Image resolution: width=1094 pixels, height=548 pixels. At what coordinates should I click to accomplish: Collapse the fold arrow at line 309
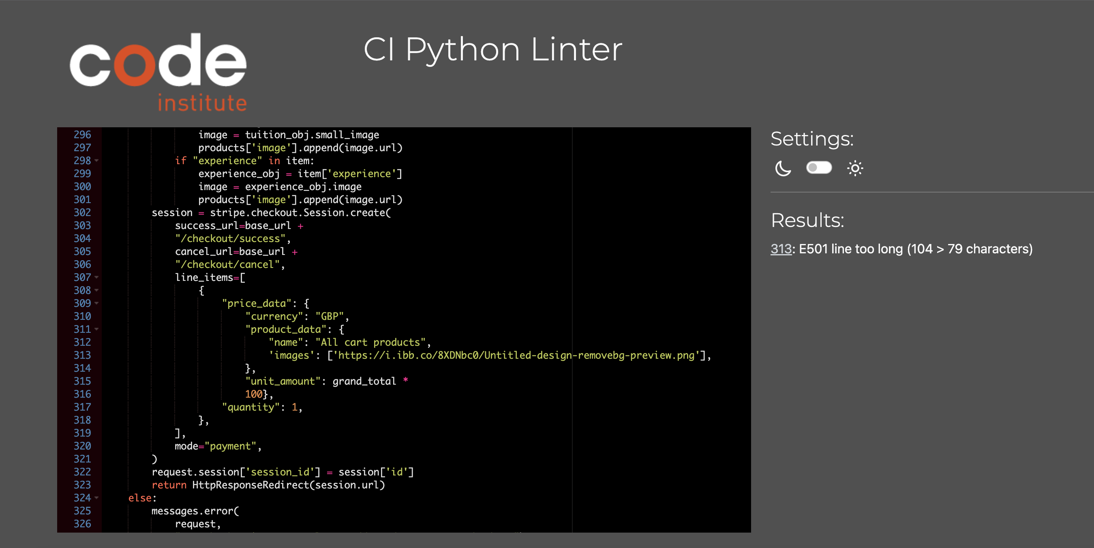tap(96, 303)
